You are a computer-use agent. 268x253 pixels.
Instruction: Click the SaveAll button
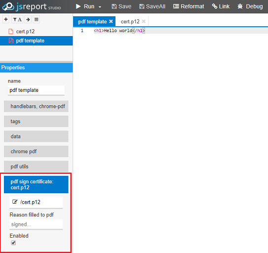click(x=152, y=6)
